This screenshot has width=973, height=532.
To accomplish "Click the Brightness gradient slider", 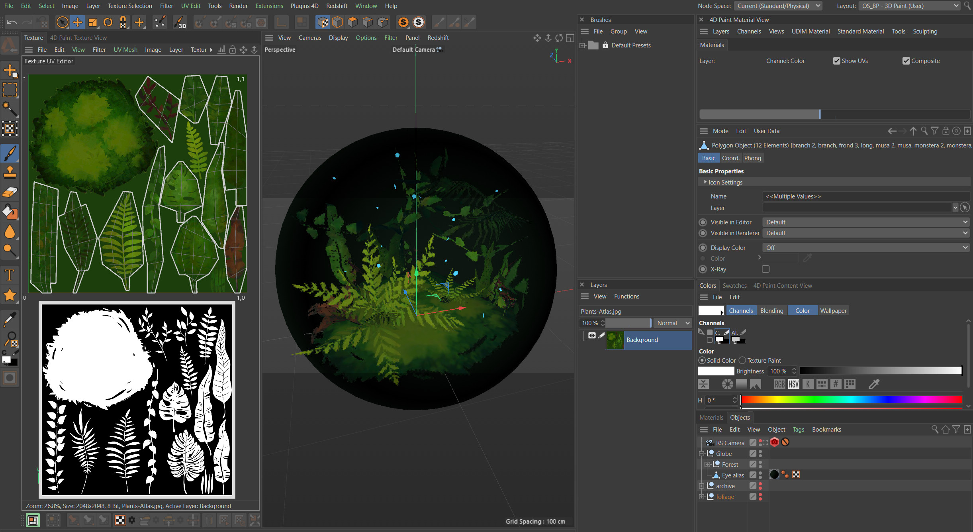I will coord(881,371).
